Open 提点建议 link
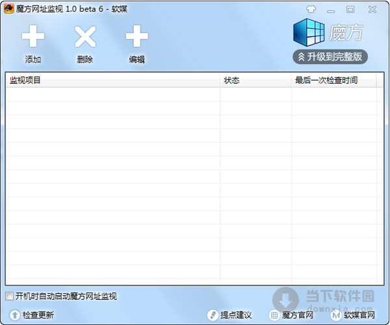 pos(229,315)
